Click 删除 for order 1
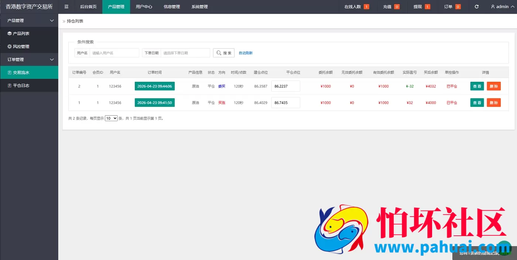The image size is (517, 260). point(494,103)
